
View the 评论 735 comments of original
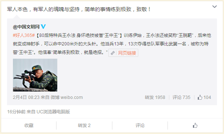[181, 97]
